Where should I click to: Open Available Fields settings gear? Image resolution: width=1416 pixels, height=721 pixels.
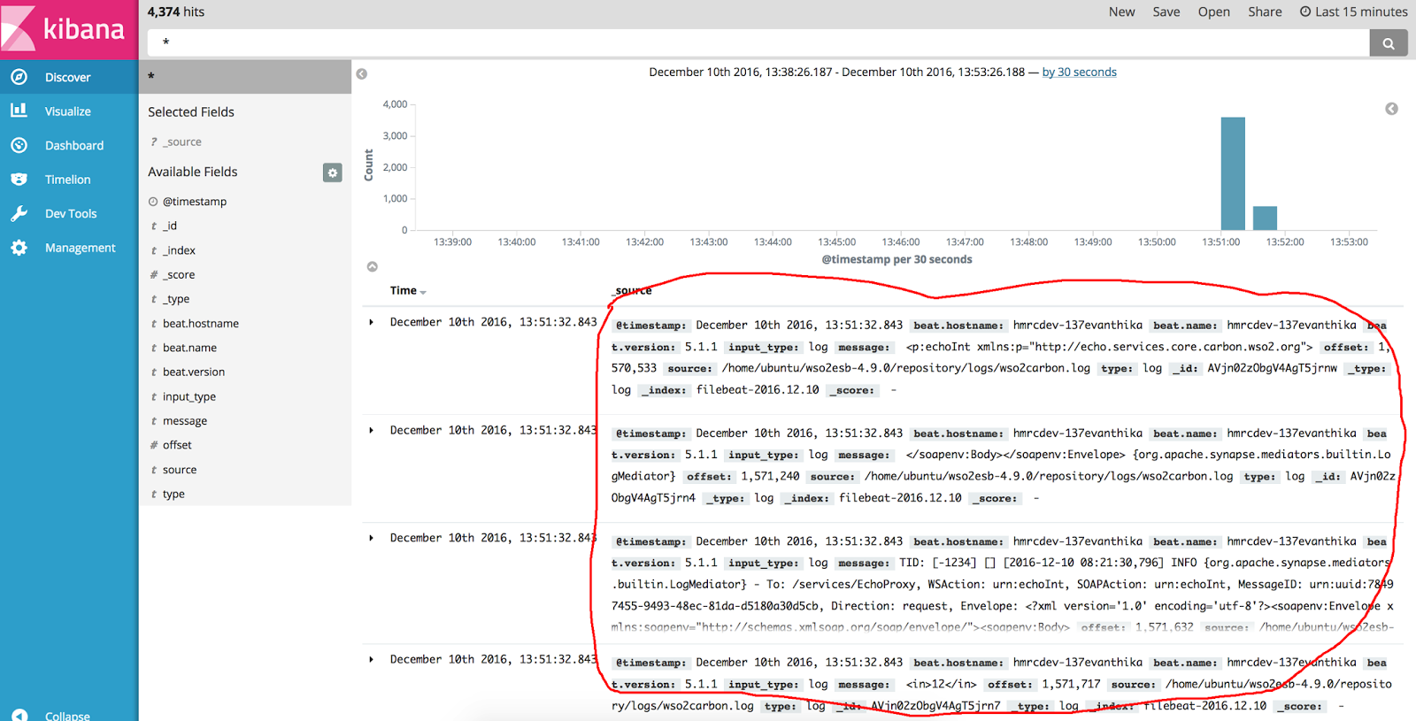(x=333, y=173)
